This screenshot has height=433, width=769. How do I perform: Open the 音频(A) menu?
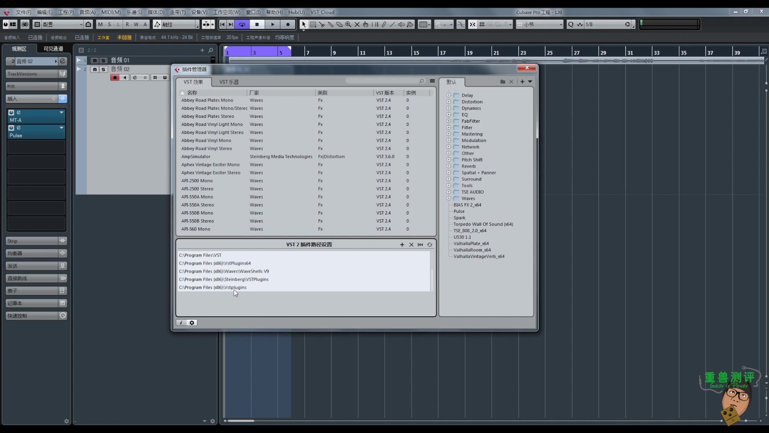tap(87, 12)
